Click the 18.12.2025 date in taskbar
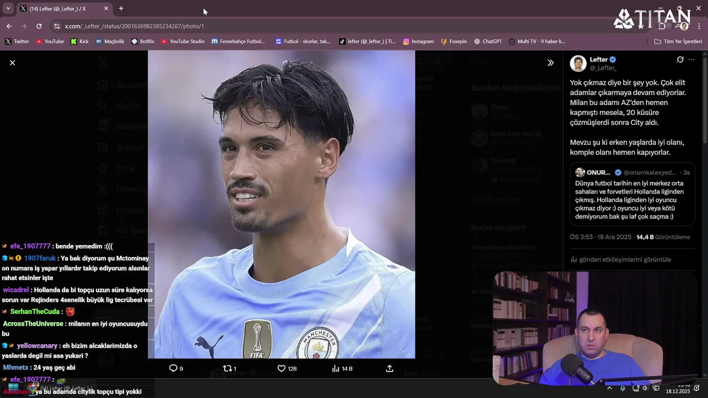The width and height of the screenshot is (708, 398). (x=678, y=391)
